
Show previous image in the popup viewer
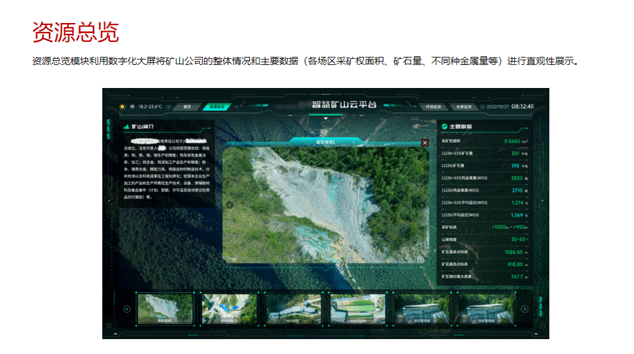[229, 204]
